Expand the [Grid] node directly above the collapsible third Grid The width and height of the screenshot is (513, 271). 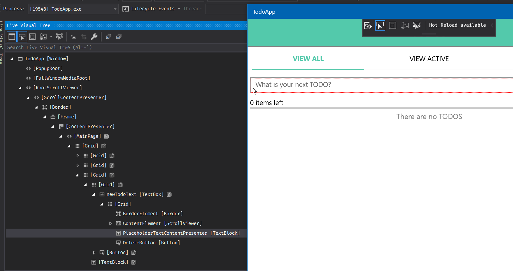(77, 165)
